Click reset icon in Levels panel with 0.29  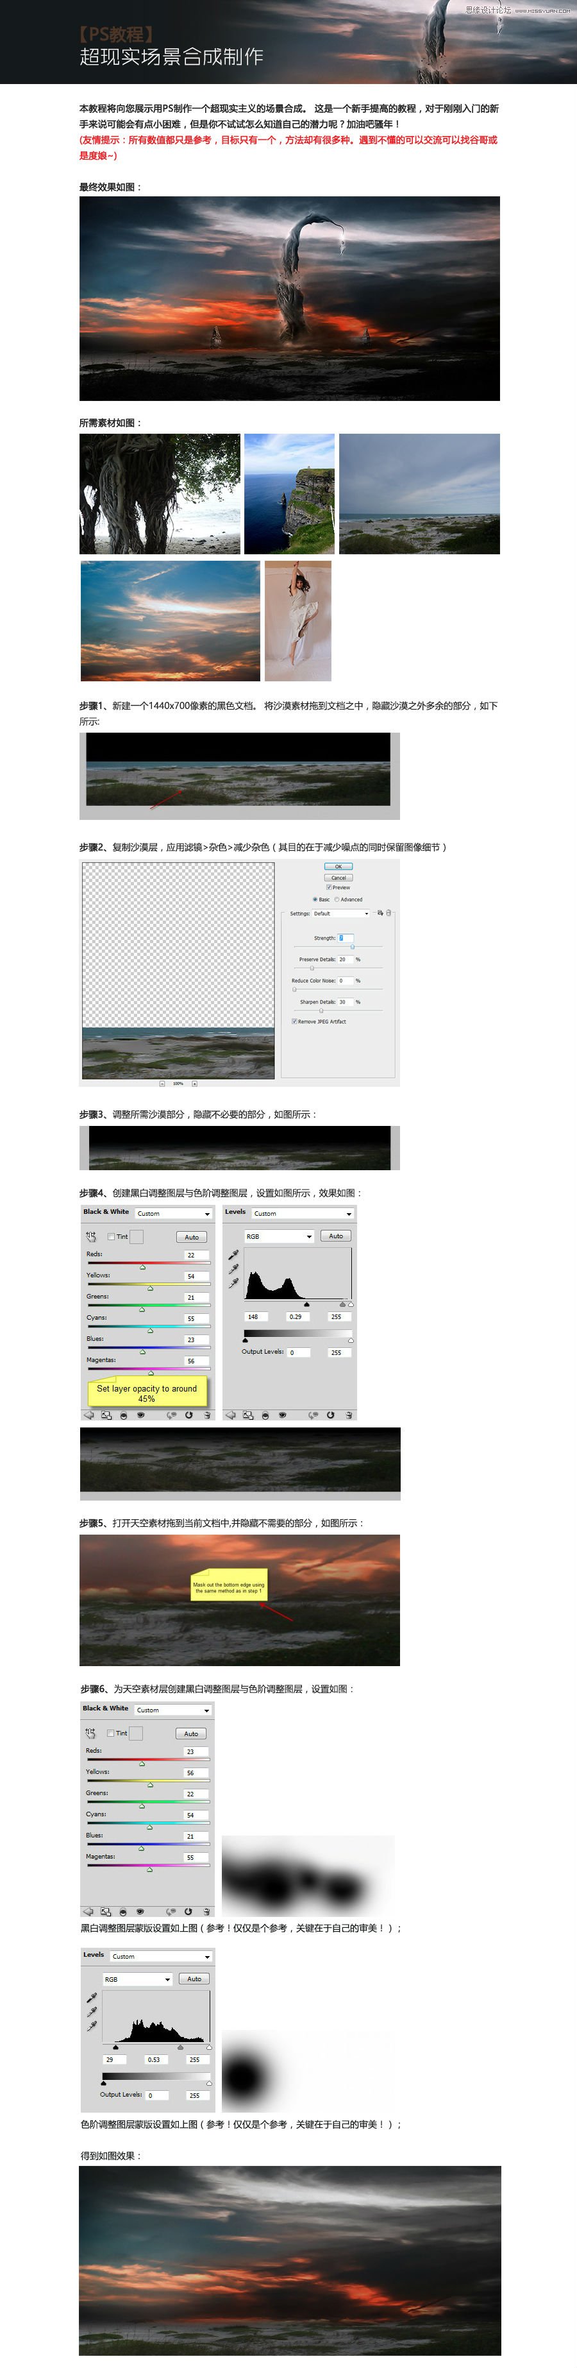tap(330, 1415)
